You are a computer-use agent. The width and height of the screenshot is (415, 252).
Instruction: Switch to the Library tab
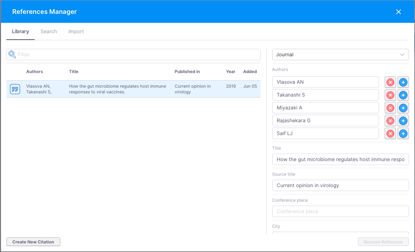20,31
